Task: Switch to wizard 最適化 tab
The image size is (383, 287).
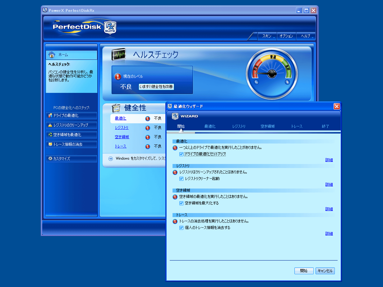Action: (210, 126)
